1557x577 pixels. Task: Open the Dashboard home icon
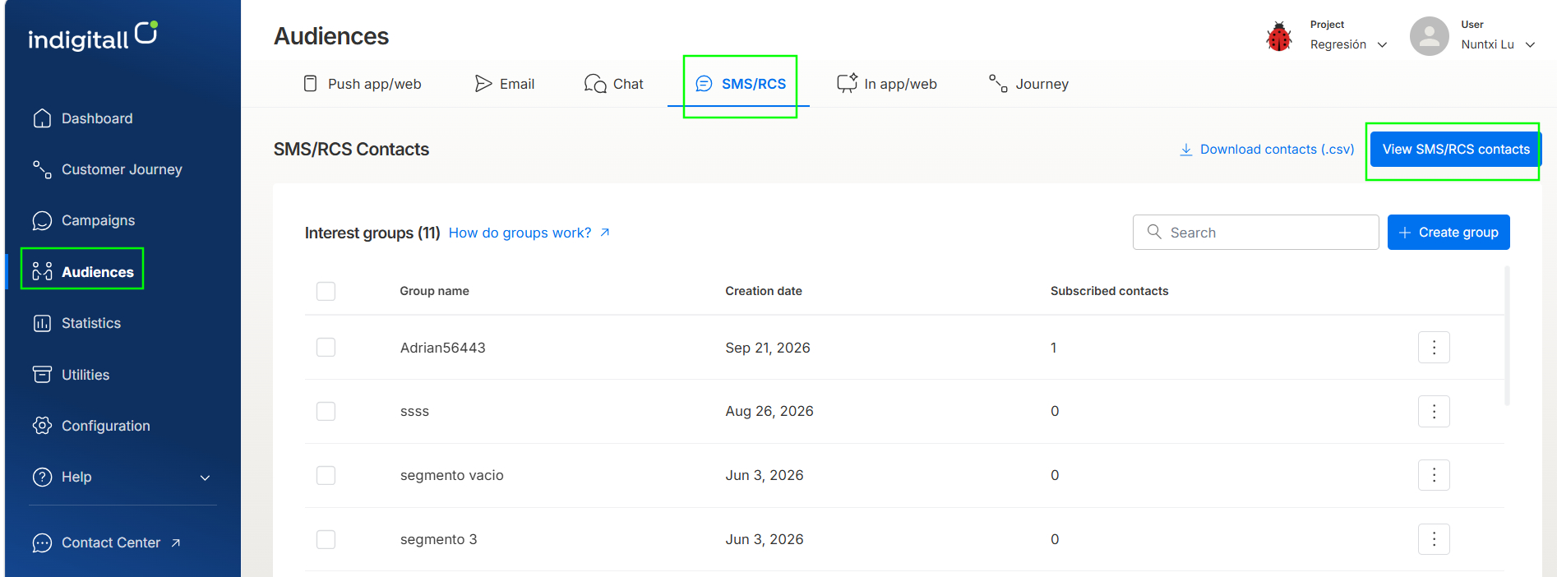click(x=42, y=118)
